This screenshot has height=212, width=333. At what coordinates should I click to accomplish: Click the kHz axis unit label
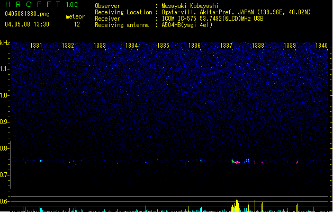(5, 43)
